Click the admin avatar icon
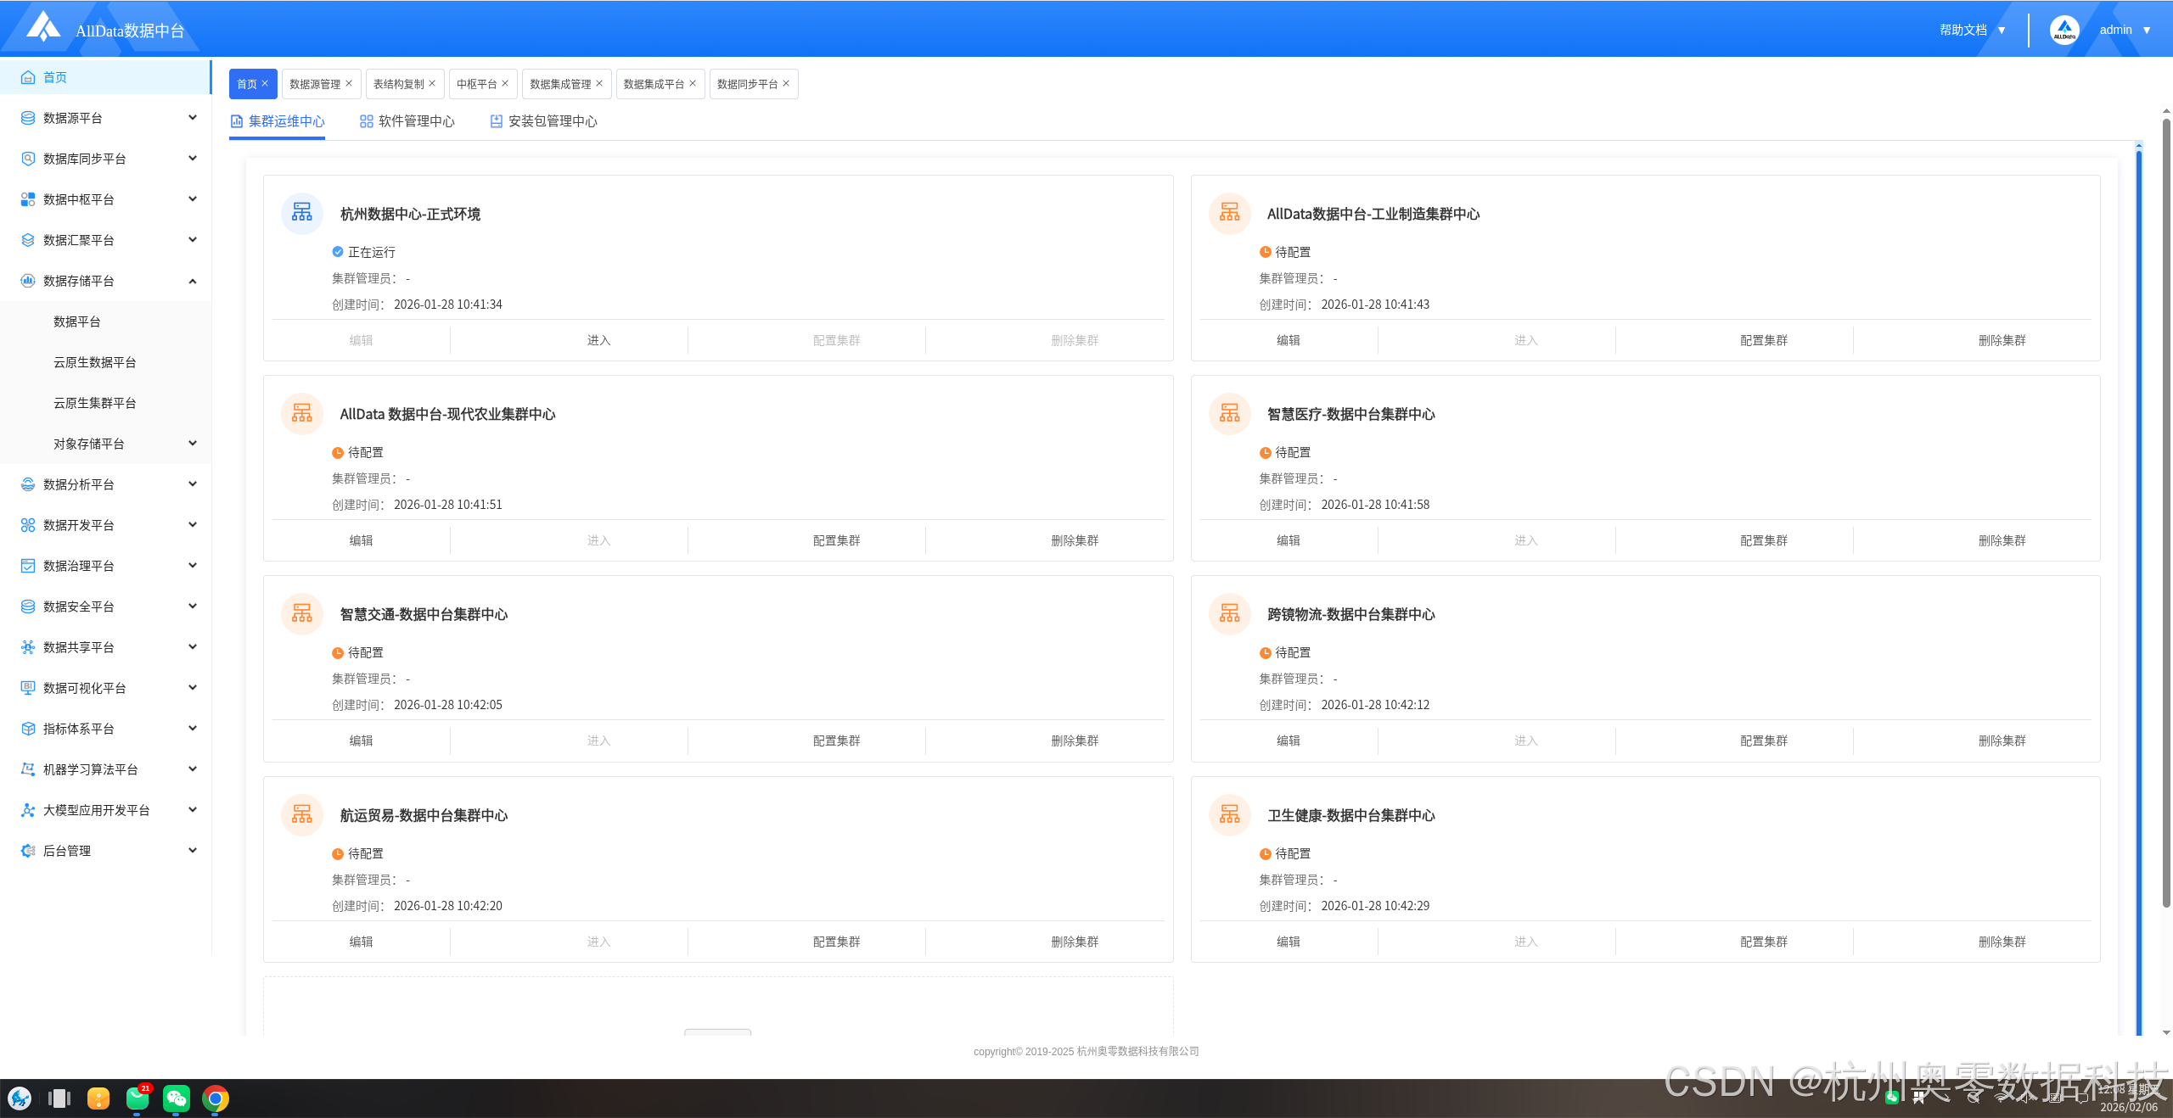2173x1118 pixels. 2064,30
